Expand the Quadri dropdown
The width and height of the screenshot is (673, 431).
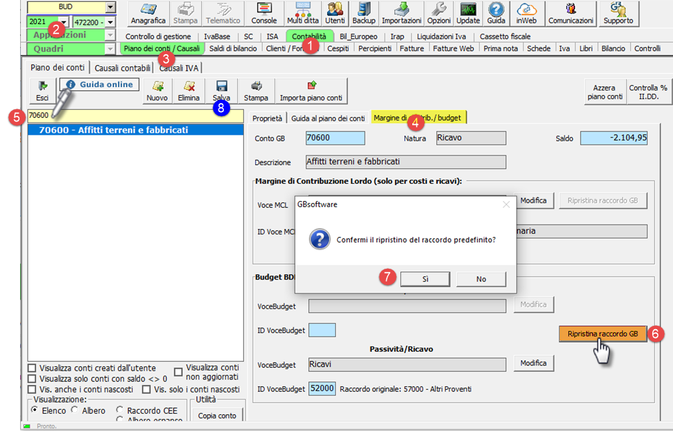tap(110, 49)
